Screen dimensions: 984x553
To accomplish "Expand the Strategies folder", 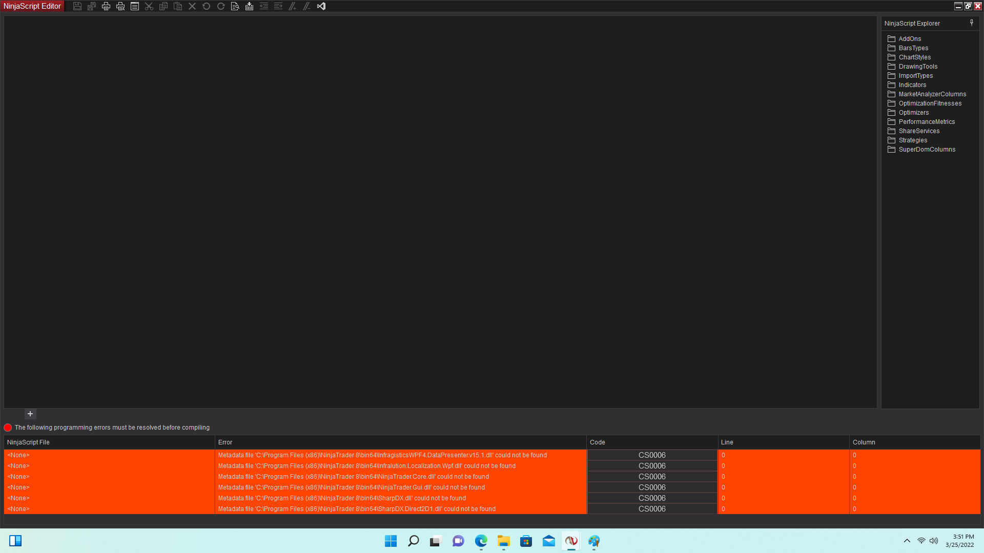I will [913, 140].
